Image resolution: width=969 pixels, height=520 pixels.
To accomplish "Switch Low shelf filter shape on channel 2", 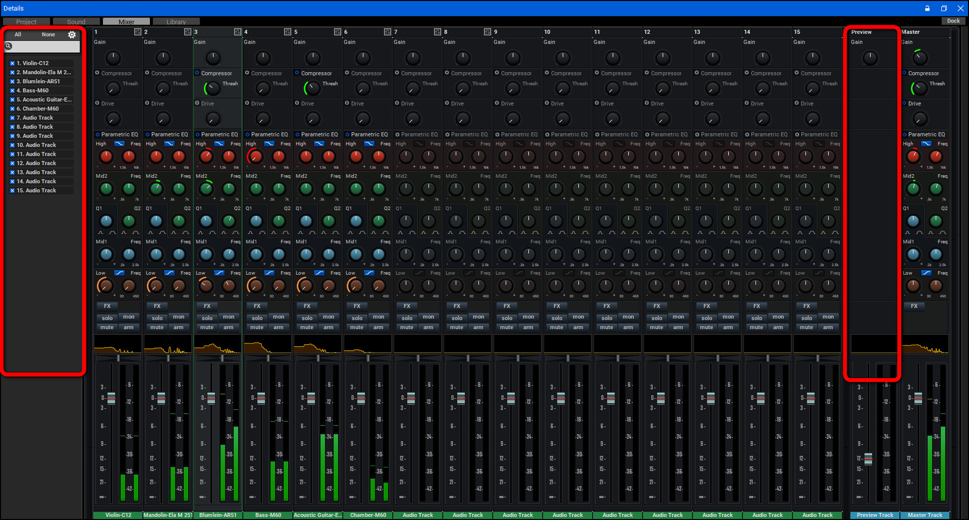I will pos(169,273).
